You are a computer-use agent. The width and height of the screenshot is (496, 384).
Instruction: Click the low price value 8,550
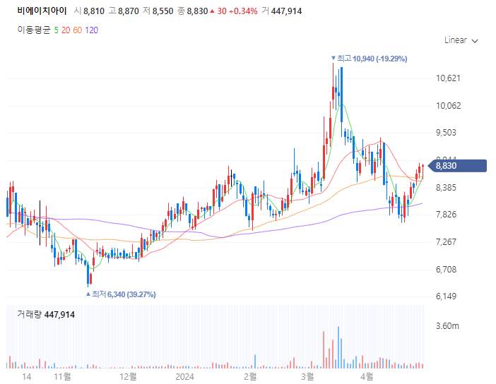[163, 11]
